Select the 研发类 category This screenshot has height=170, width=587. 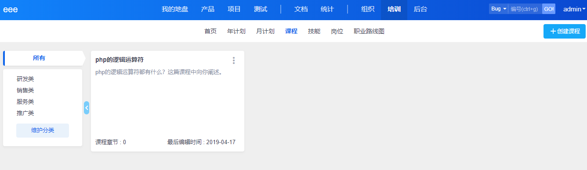tap(25, 79)
